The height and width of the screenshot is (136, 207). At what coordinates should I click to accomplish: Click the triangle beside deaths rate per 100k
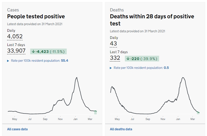point(111,68)
